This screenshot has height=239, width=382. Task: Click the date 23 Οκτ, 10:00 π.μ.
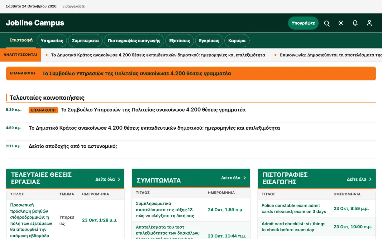(x=353, y=227)
